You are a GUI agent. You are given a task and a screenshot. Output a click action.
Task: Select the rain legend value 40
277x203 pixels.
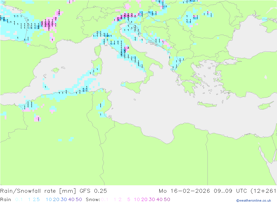[x=71, y=199]
